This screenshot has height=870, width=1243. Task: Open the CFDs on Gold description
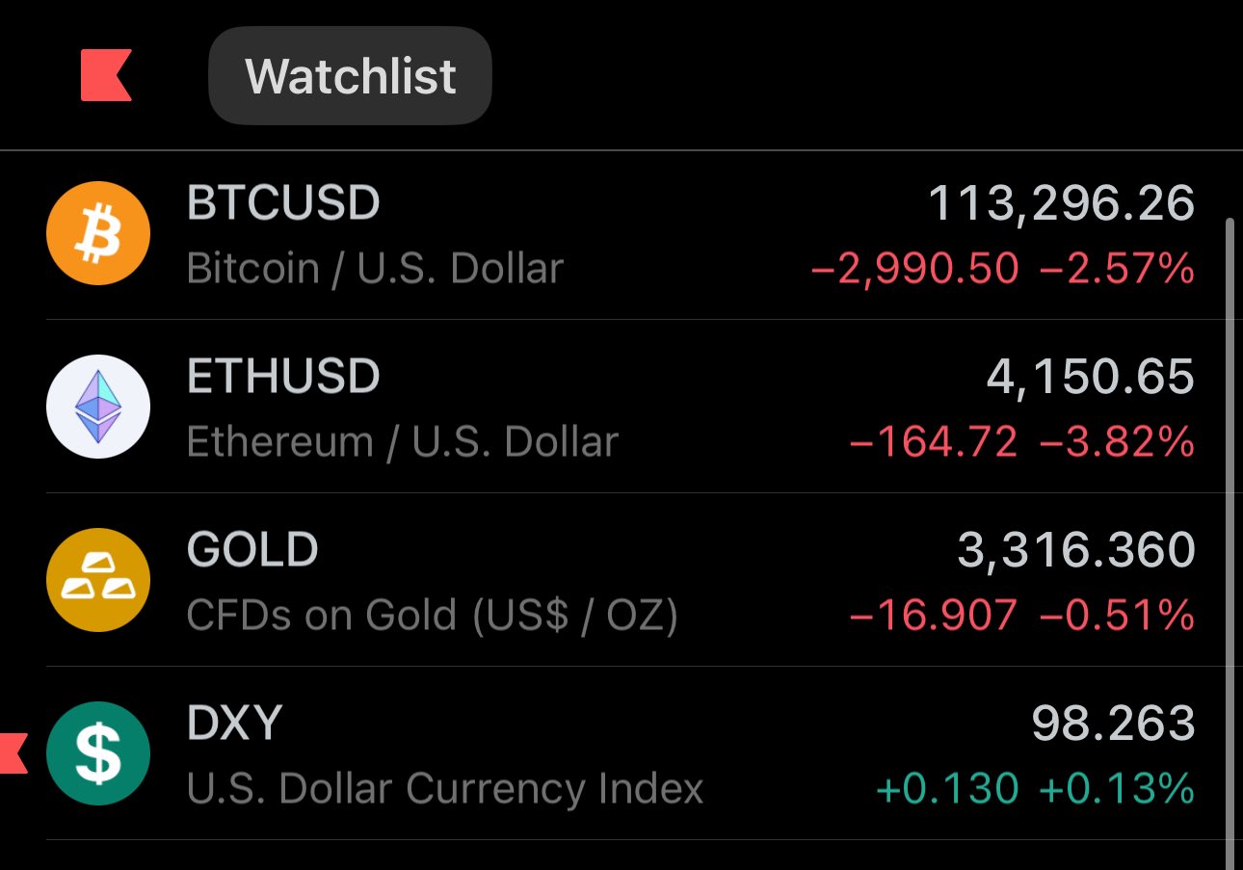433,615
